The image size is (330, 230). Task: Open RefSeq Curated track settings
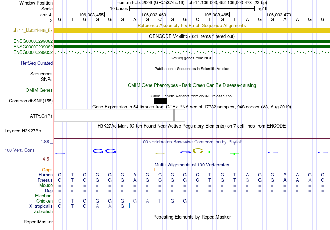pos(37,63)
